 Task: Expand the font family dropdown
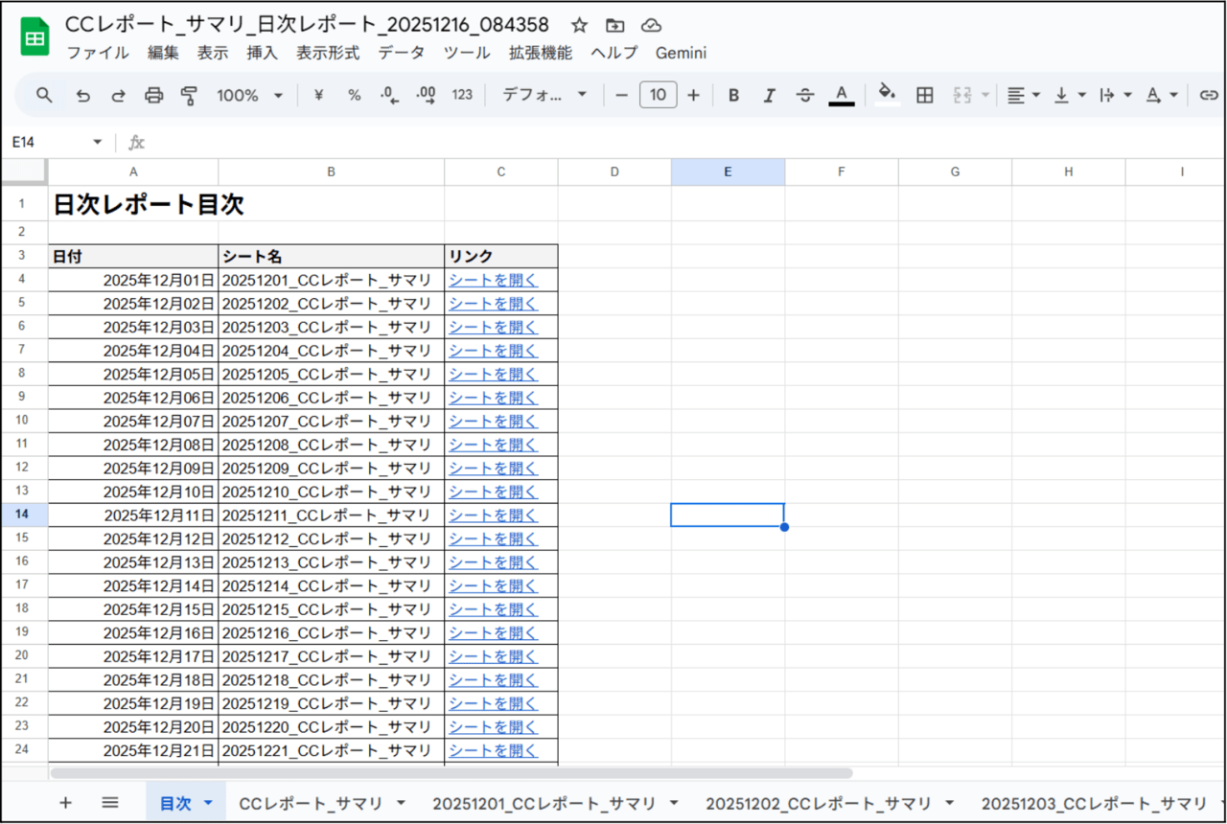[544, 95]
